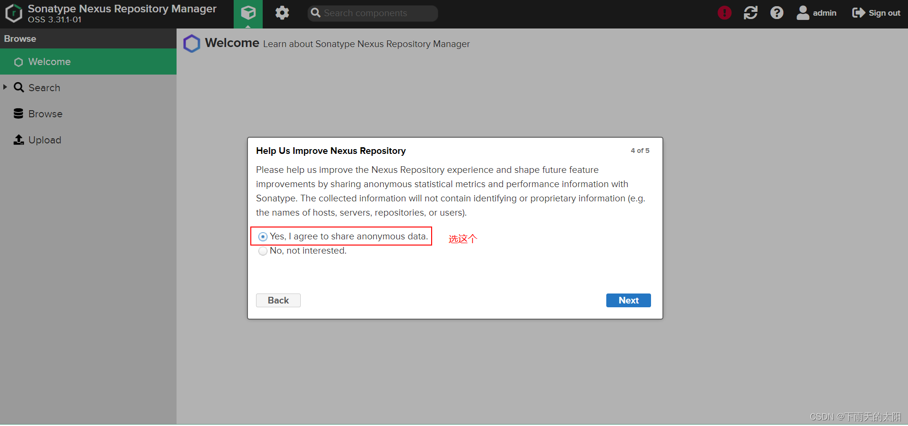Click the Browse database stack icon
This screenshot has height=426, width=908.
19,114
